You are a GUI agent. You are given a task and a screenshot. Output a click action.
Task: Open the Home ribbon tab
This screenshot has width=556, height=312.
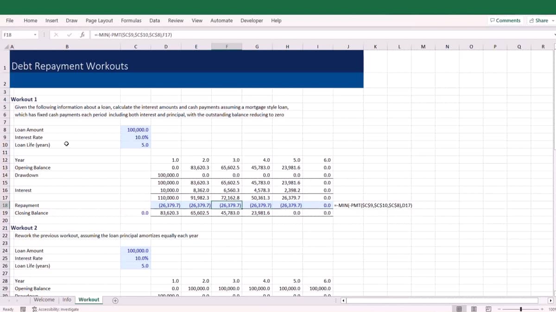[31, 20]
